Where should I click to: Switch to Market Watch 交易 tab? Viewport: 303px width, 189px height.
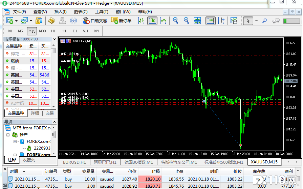click(x=50, y=113)
